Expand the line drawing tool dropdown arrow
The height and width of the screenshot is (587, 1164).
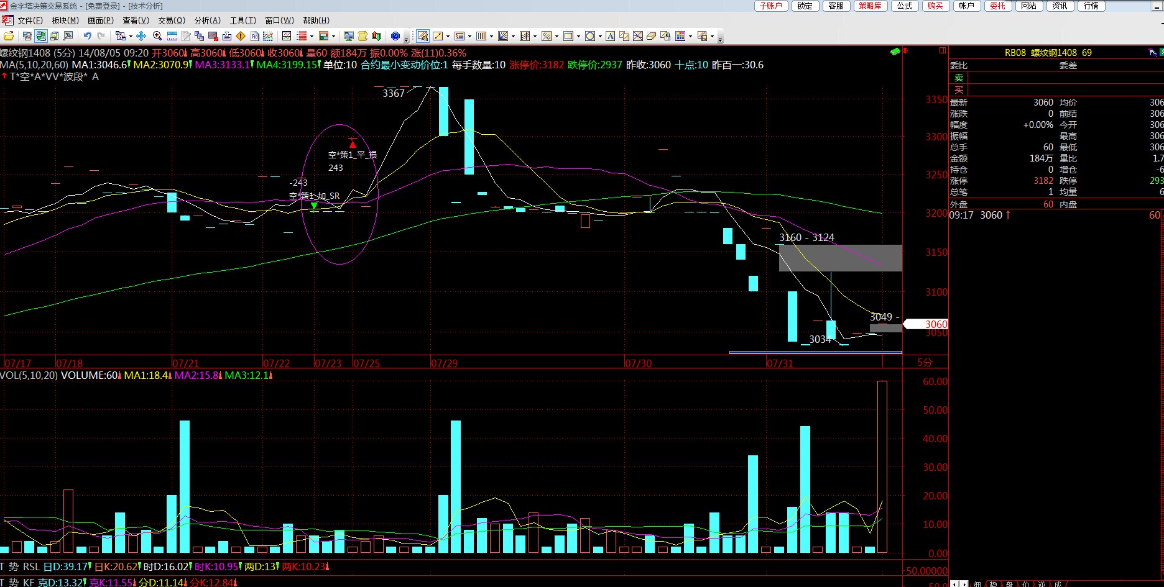click(x=448, y=37)
